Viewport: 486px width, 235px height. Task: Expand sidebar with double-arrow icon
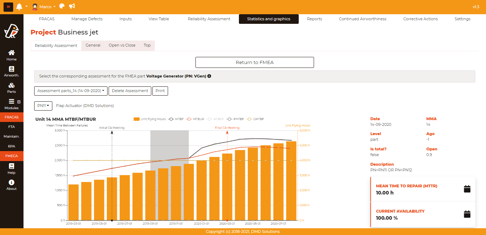click(x=8, y=7)
